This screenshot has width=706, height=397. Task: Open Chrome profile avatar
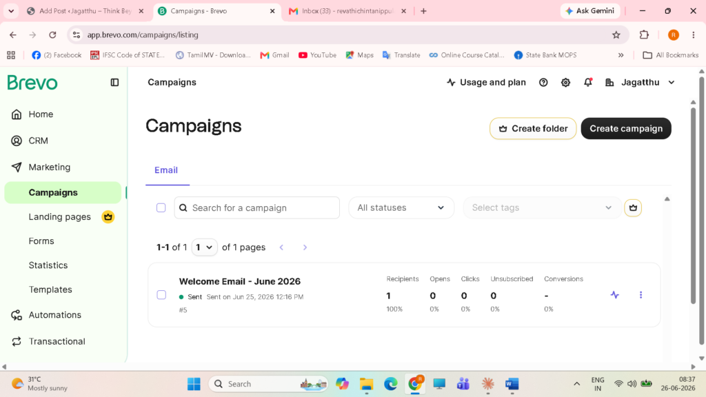pyautogui.click(x=674, y=34)
